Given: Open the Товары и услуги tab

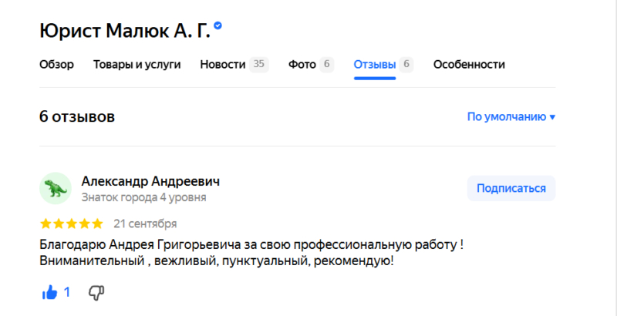Looking at the screenshot, I should 137,64.
